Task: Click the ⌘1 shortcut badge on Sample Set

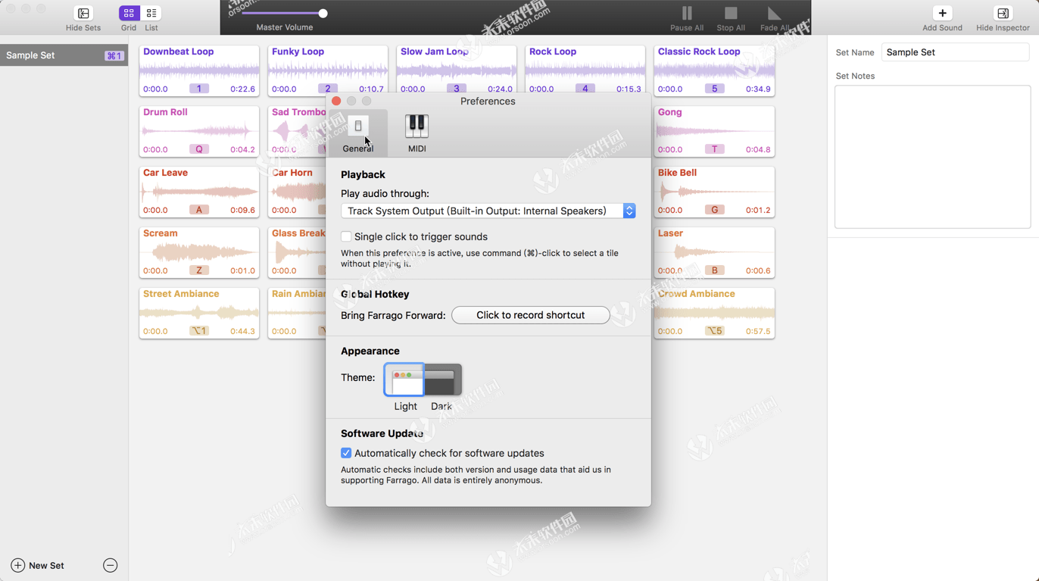Action: pos(114,56)
